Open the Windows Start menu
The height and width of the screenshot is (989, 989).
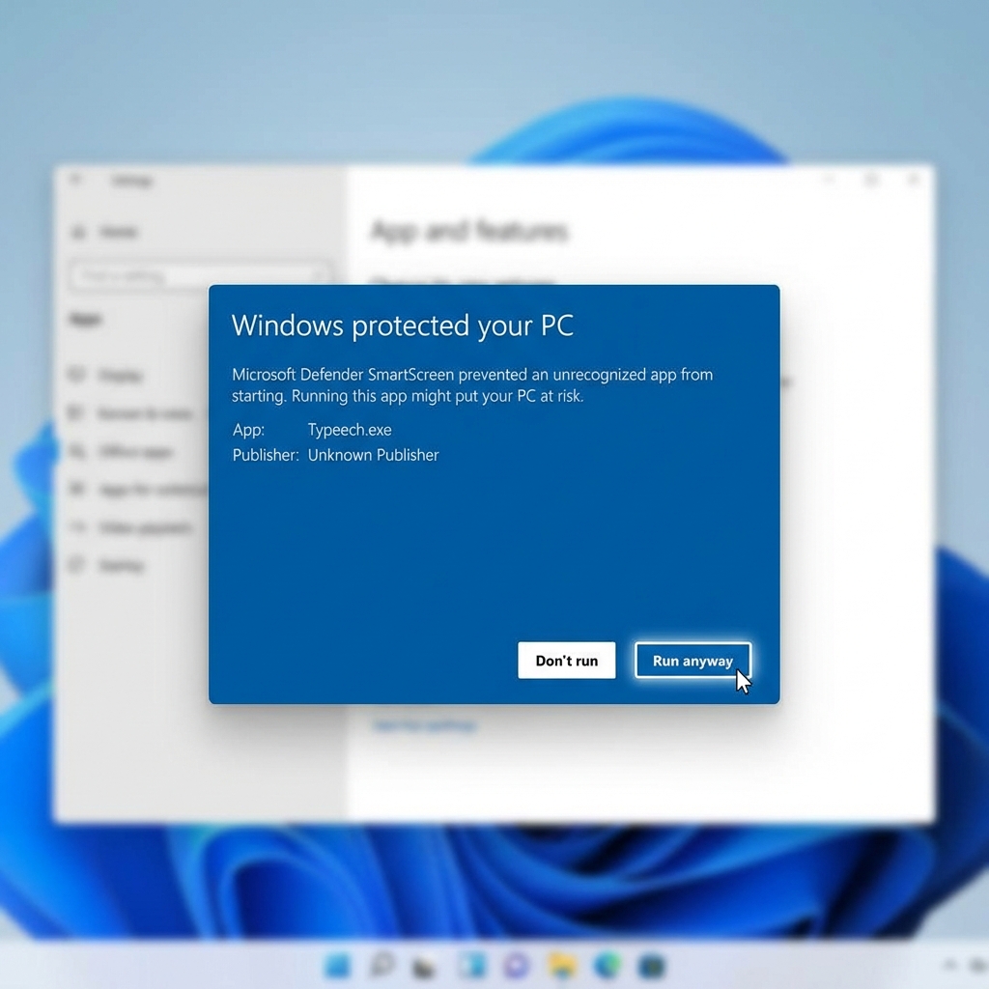[x=338, y=965]
